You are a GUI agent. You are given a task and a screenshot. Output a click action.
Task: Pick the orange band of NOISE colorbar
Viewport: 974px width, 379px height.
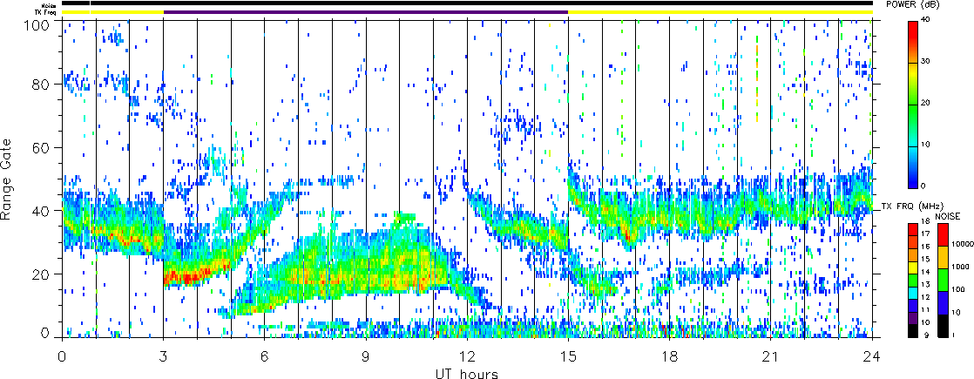coord(943,257)
